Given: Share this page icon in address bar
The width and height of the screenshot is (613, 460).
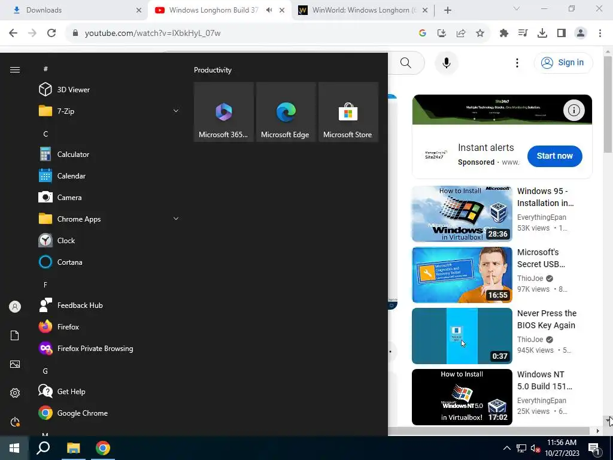Looking at the screenshot, I should coord(461,34).
